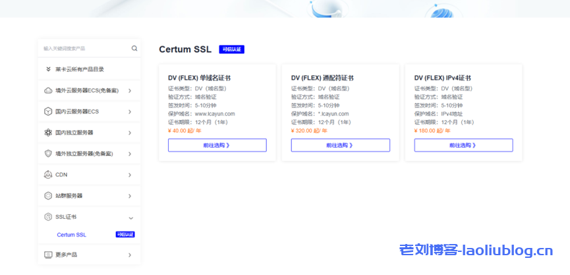Click the shield icon for 境外独立服务器(免备案)
The width and height of the screenshot is (570, 275).
(48, 154)
